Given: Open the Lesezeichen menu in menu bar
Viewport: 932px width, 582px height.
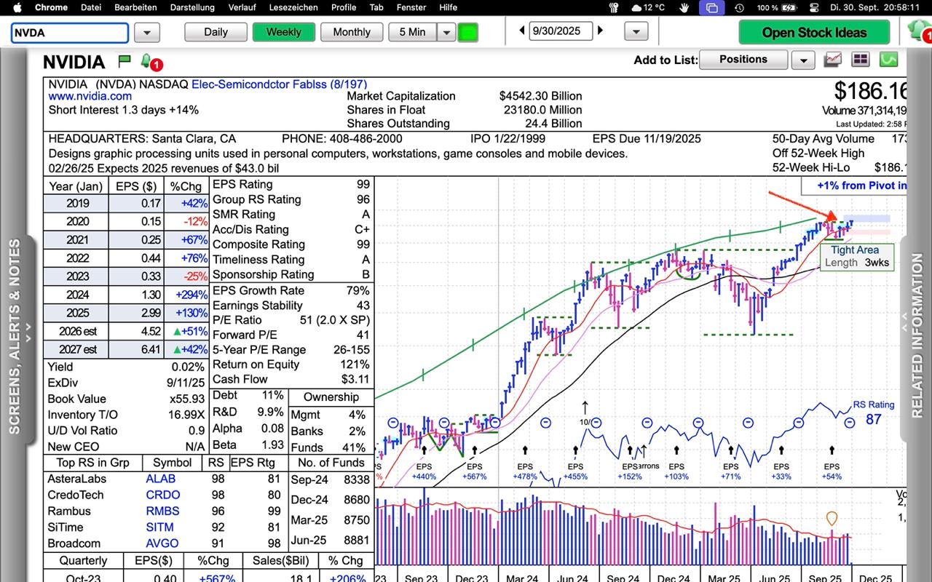Looking at the screenshot, I should pos(293,7).
